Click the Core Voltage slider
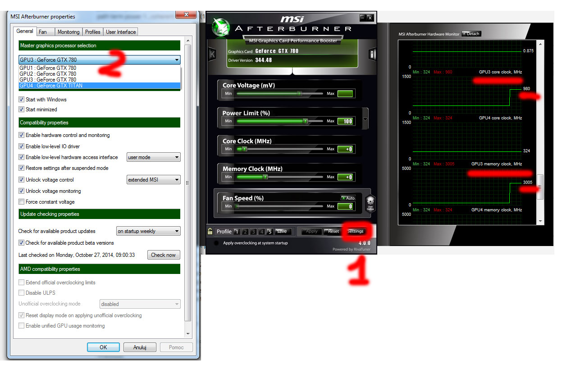 (x=280, y=94)
